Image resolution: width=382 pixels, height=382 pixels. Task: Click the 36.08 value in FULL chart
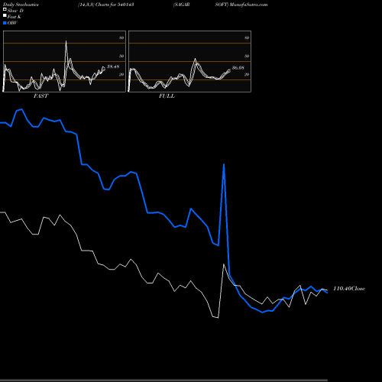pos(238,68)
